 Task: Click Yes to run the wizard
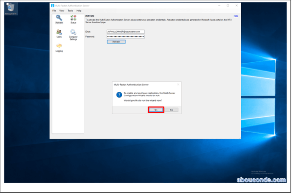[156, 110]
